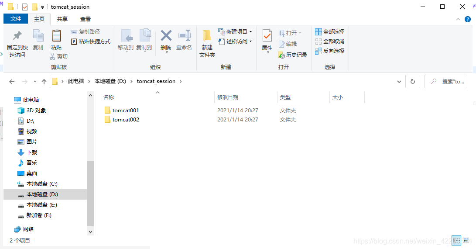This screenshot has width=476, height=249.
Task: Click 本地磁盘 (D:) in the address bar
Action: pos(110,81)
